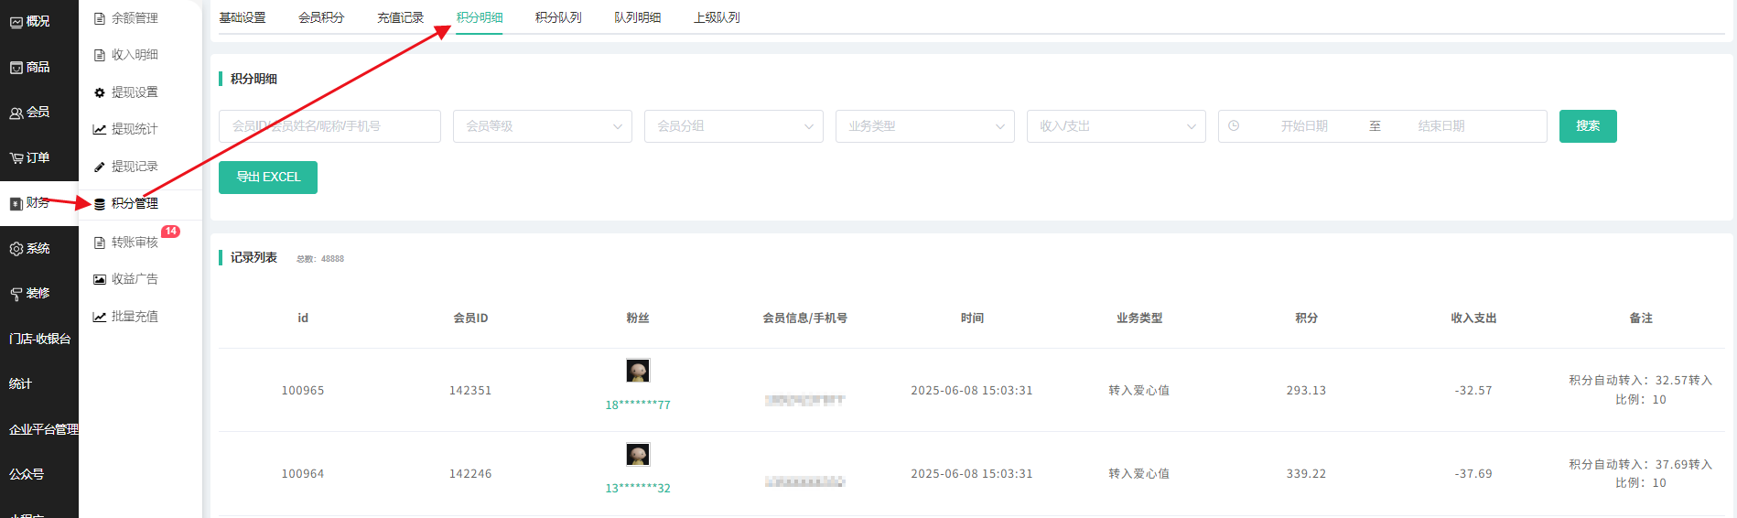Screen dimensions: 1737x518
Task: Focus the member ID/name/phone search field
Action: [329, 126]
